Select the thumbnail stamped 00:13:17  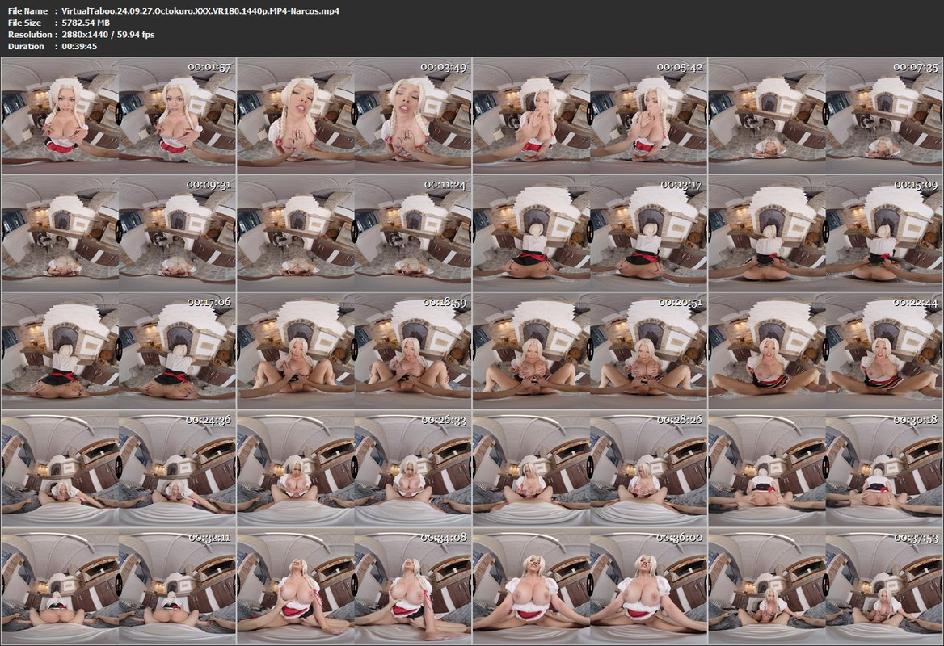point(590,233)
